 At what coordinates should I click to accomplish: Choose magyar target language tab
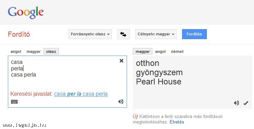click(x=142, y=51)
